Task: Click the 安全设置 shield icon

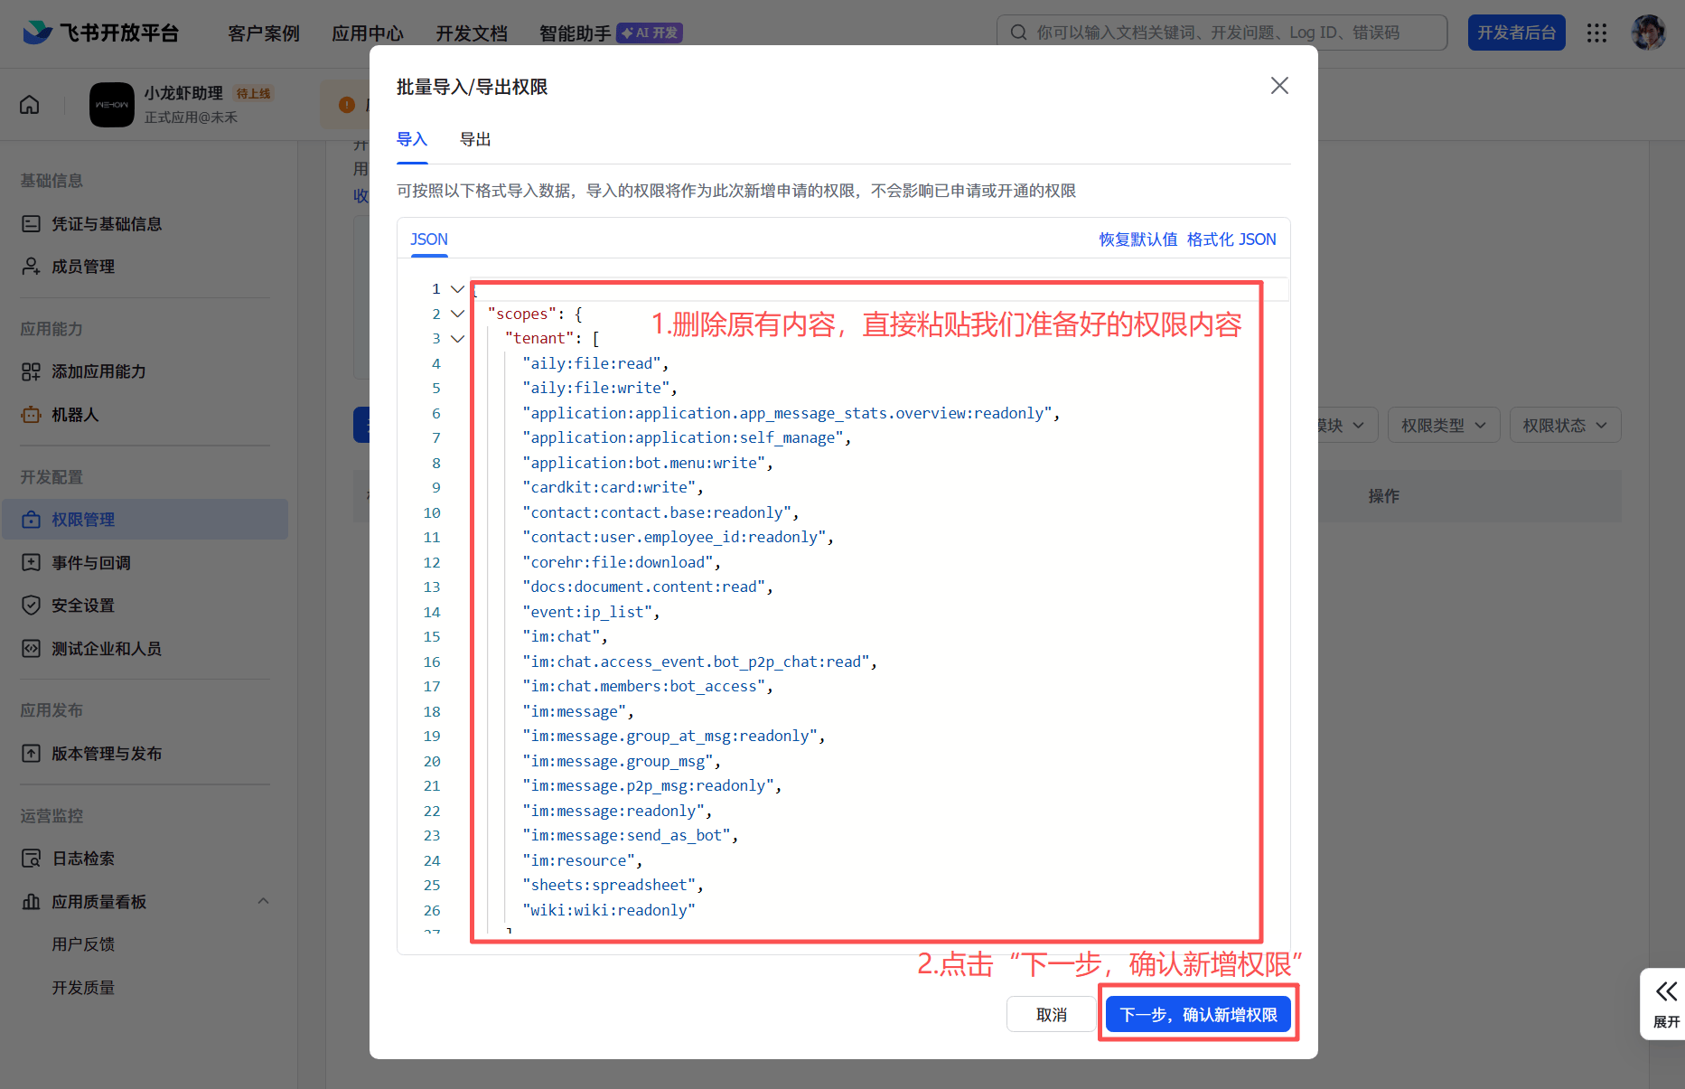Action: (30, 605)
